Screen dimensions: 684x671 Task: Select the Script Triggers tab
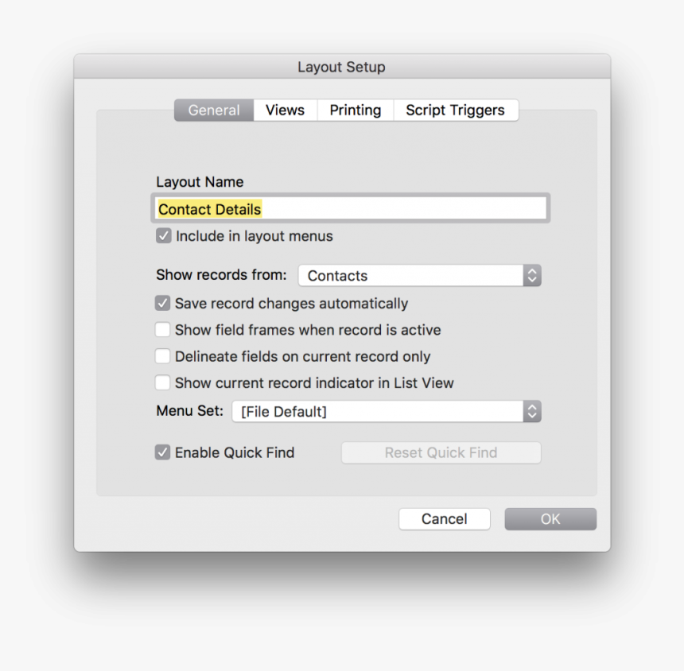click(456, 110)
